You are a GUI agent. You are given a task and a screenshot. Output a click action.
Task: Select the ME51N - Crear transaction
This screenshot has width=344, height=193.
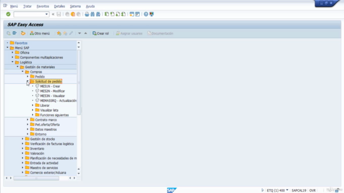(x=50, y=86)
